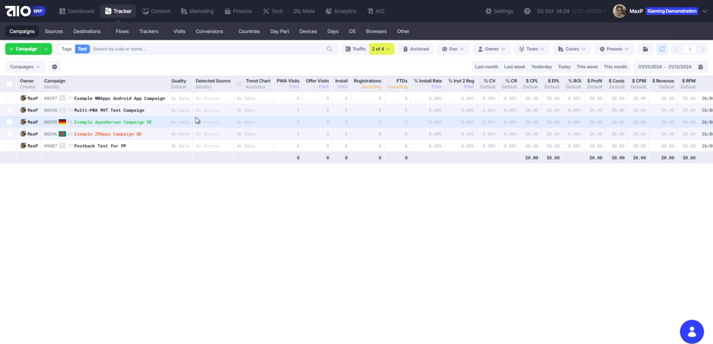
Task: Switch to the Conversions tab
Action: click(209, 32)
